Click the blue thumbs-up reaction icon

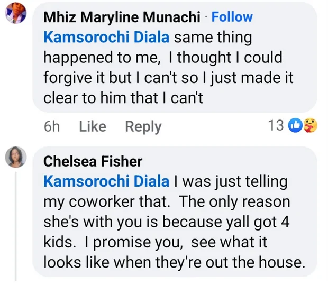tap(295, 126)
